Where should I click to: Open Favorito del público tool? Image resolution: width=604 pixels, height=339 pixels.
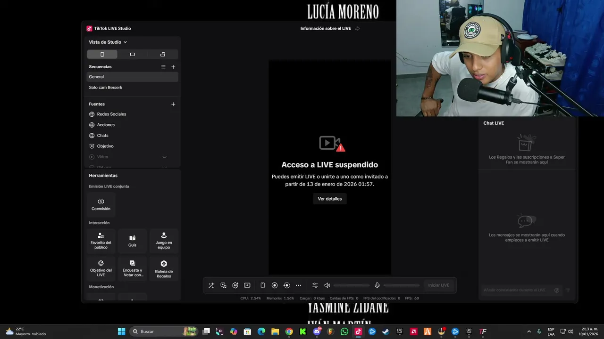(101, 241)
